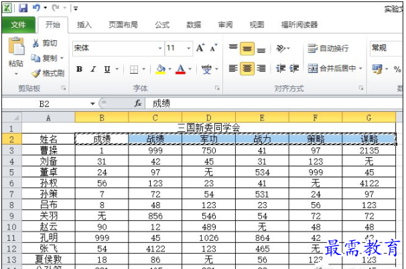Open the 字体 dialog launcher

(217, 88)
